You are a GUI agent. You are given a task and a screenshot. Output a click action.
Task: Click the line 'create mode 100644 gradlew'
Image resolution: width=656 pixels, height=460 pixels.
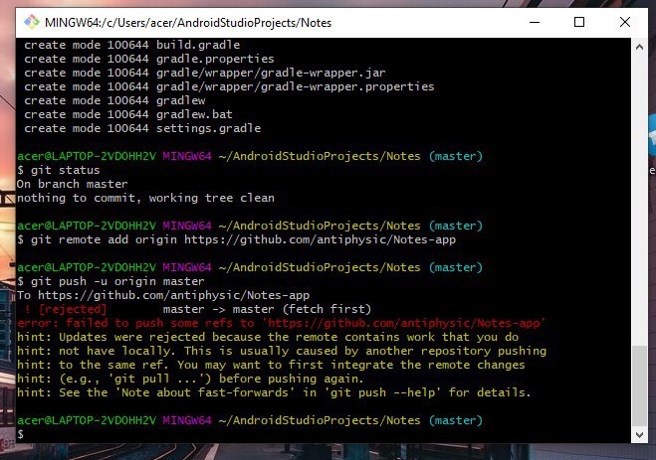coord(114,100)
